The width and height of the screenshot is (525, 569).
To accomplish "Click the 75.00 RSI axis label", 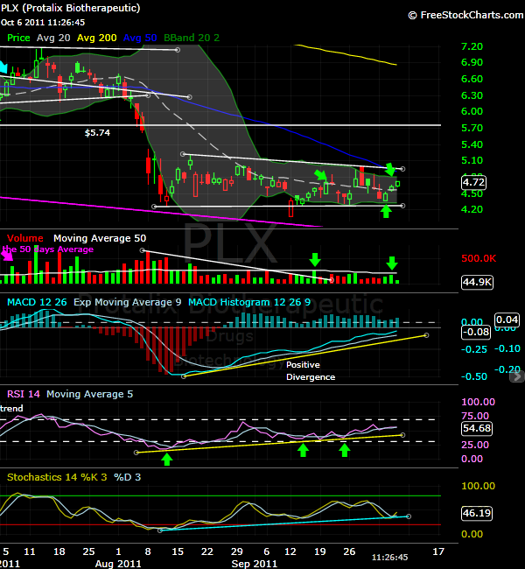I will pyautogui.click(x=475, y=416).
